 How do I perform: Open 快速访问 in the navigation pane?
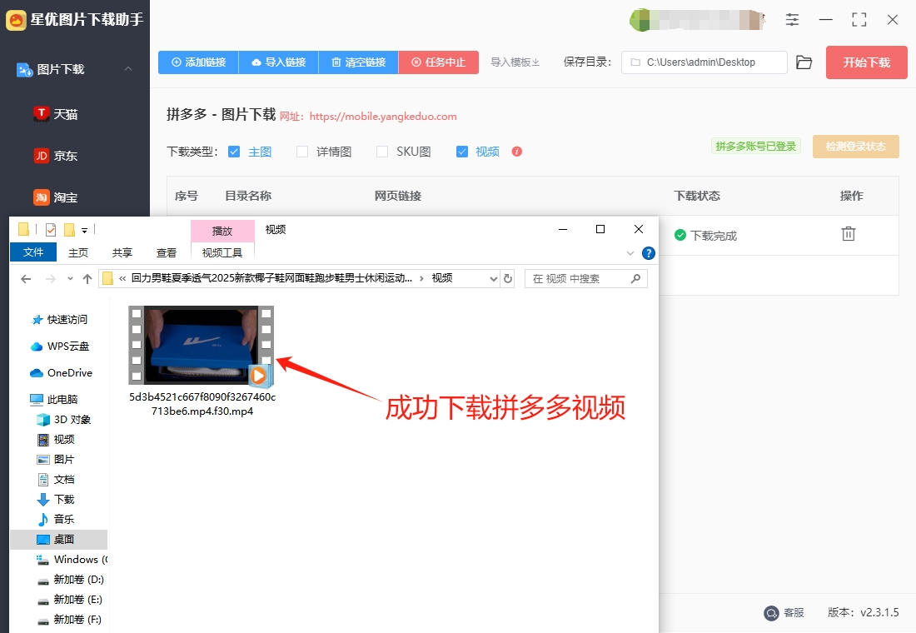tap(59, 319)
